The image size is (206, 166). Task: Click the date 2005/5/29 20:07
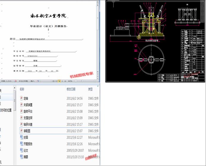pos(75,150)
